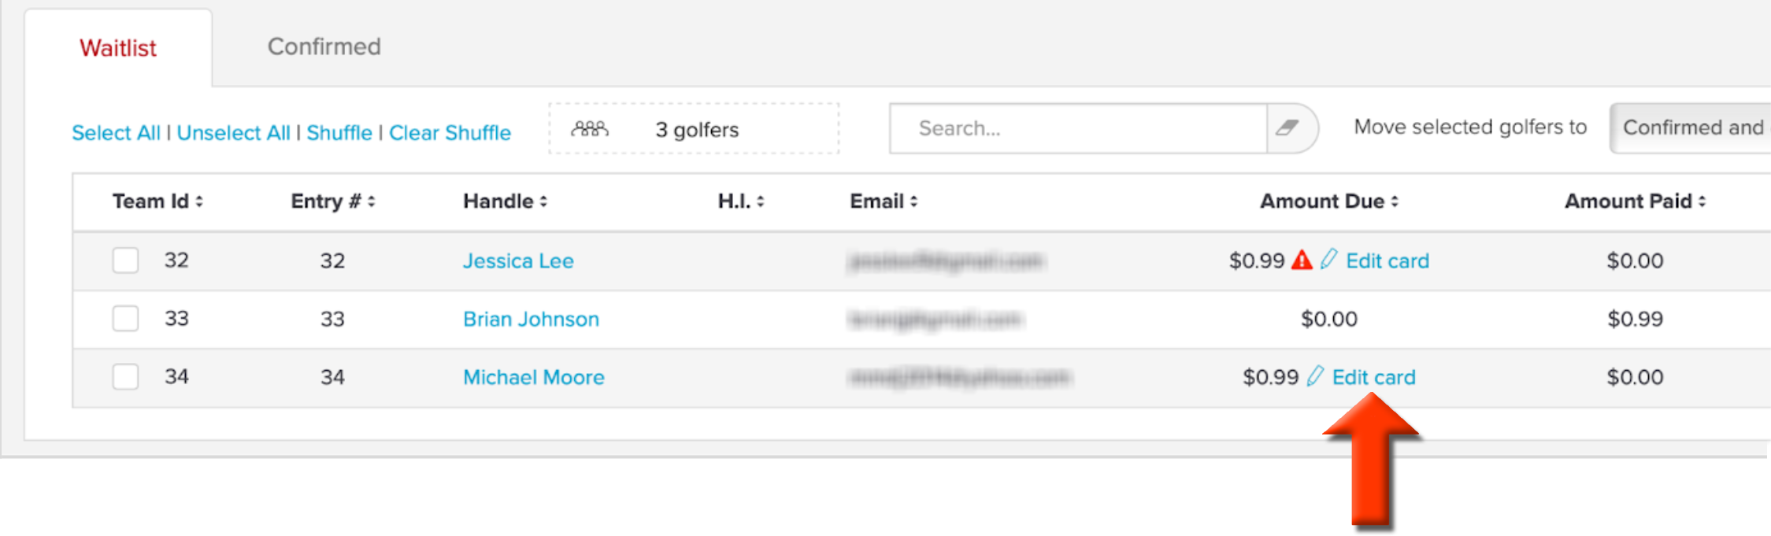1771x536 pixels.
Task: Check the box for team 34
Action: (125, 376)
